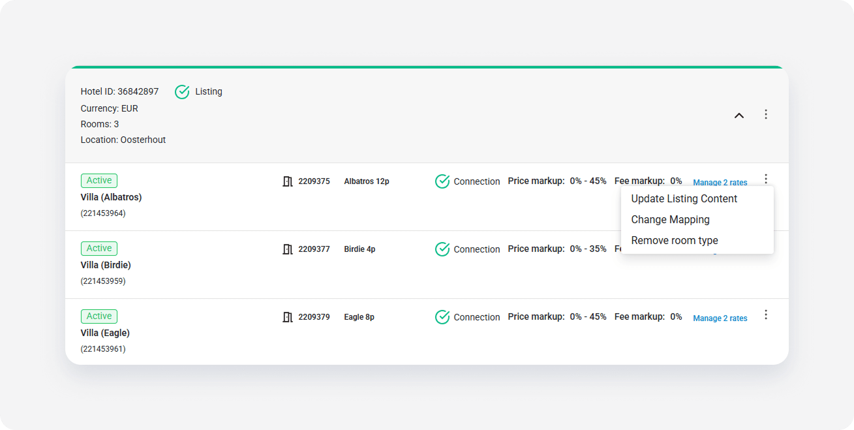
Task: Click the Birdie 4p room label
Action: pyautogui.click(x=359, y=249)
